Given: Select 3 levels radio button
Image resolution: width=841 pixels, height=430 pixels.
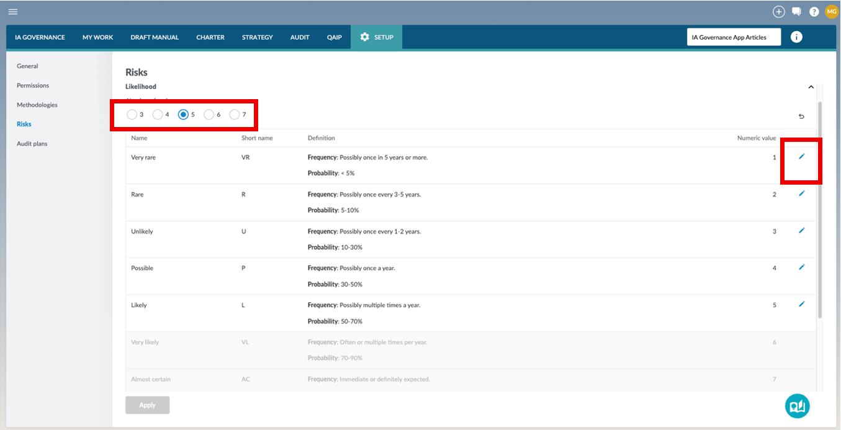Looking at the screenshot, I should pyautogui.click(x=132, y=115).
